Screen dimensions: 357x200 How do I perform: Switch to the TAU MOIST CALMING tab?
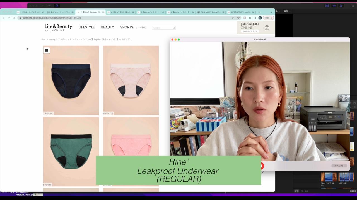coord(211,12)
